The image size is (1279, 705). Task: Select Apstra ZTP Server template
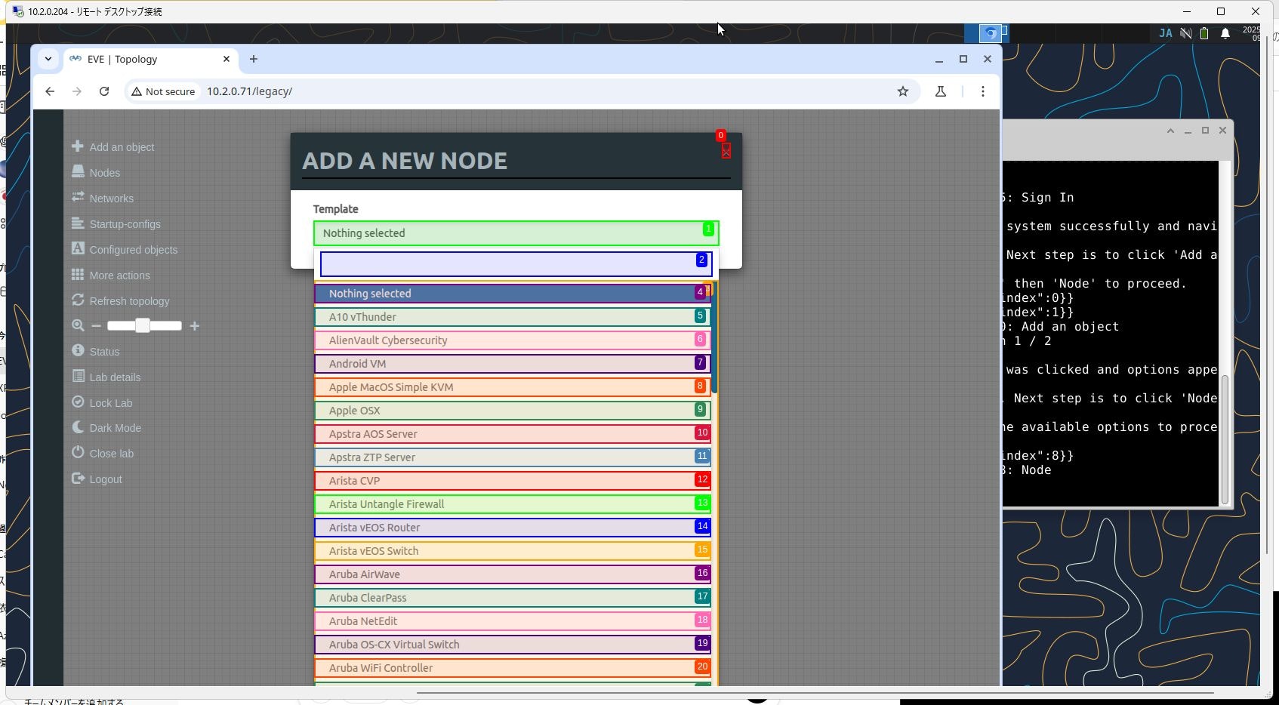[x=513, y=457]
